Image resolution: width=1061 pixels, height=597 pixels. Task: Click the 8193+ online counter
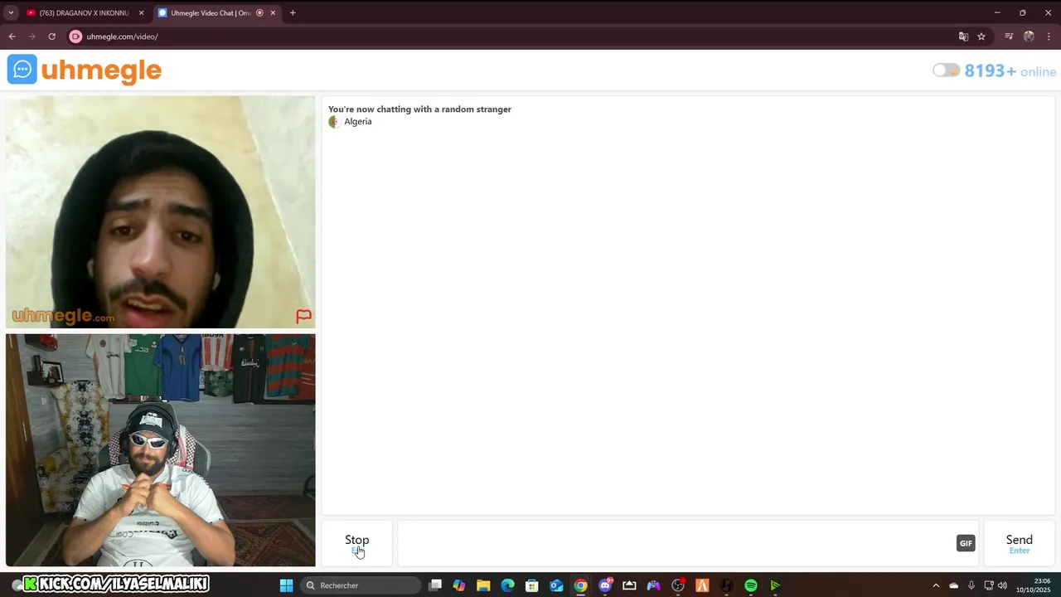(x=1010, y=71)
